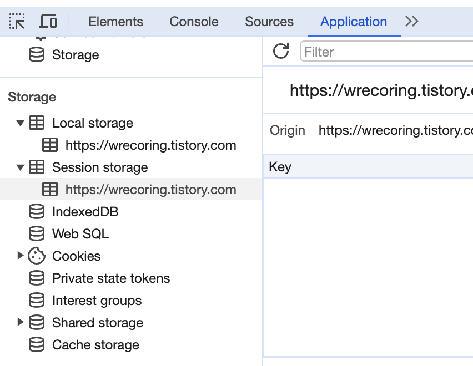Select the Web SQL database icon
The image size is (473, 366).
(37, 234)
